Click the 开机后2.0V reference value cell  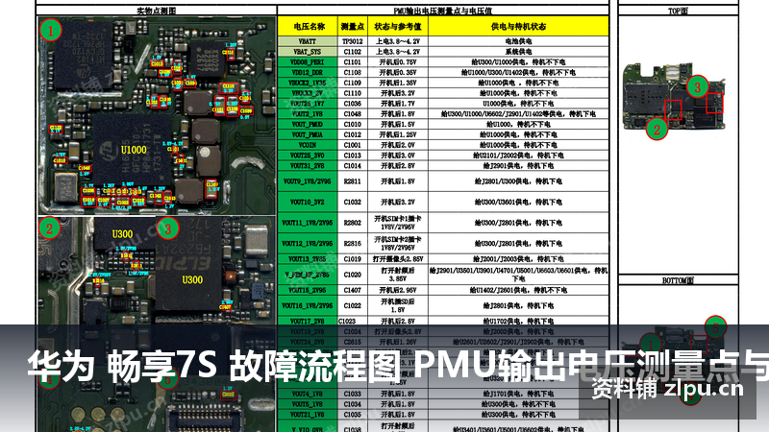(x=397, y=145)
